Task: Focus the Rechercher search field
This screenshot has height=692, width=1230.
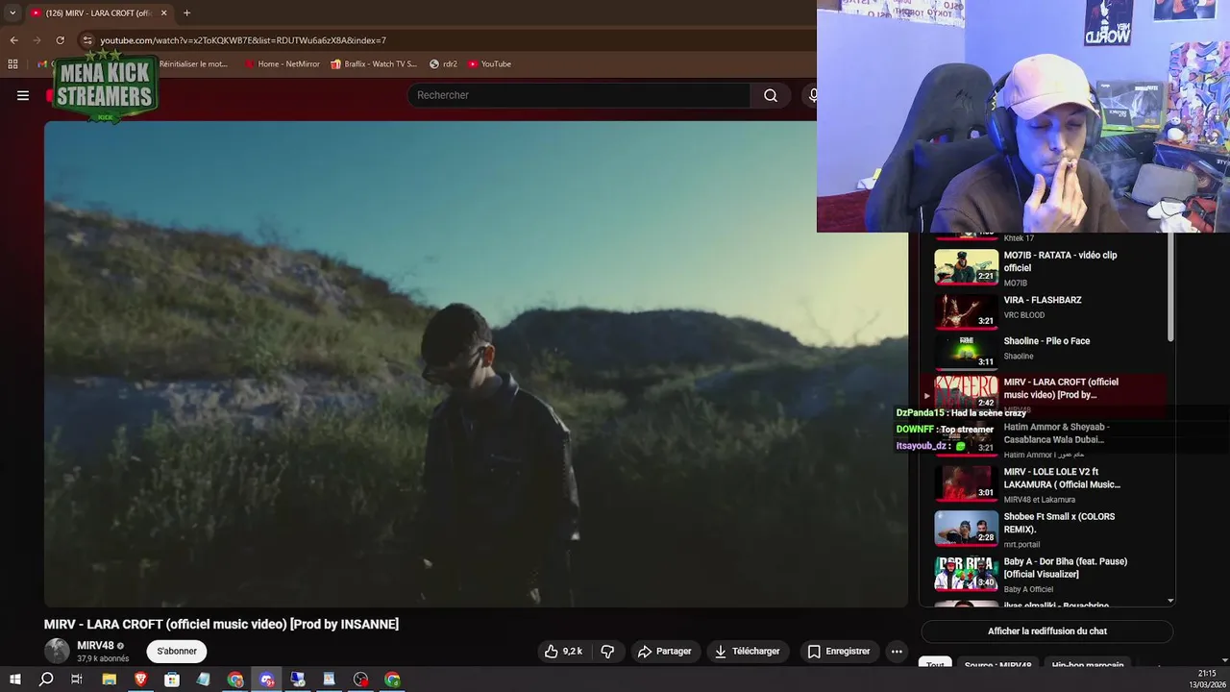Action: [579, 95]
